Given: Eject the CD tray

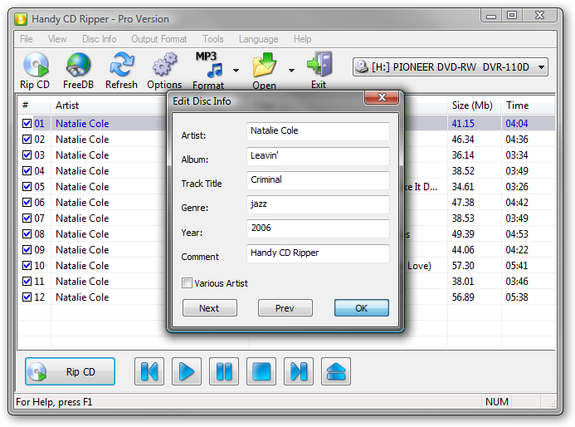Looking at the screenshot, I should [x=336, y=371].
